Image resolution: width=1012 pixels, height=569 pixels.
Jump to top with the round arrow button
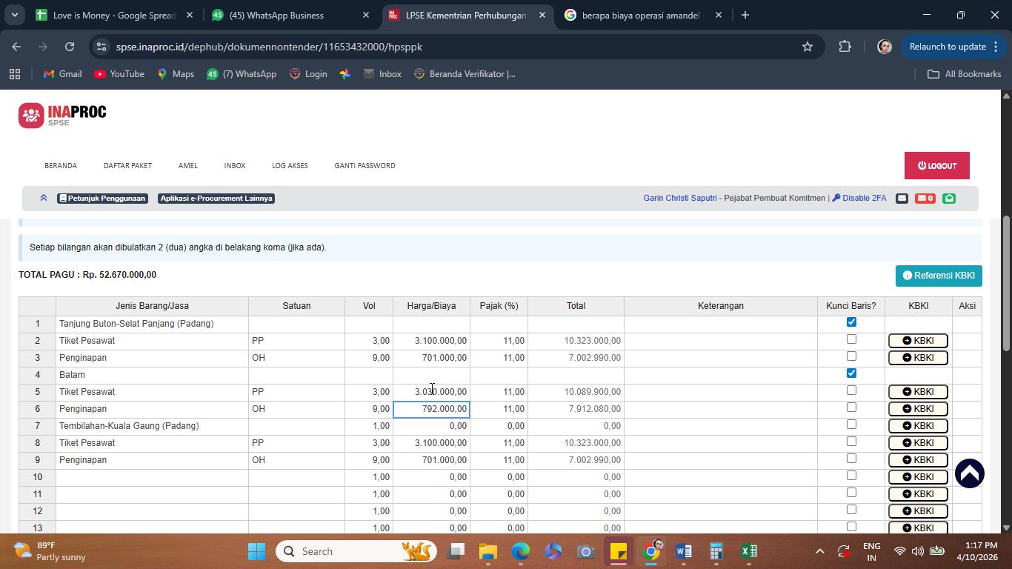[x=969, y=473]
